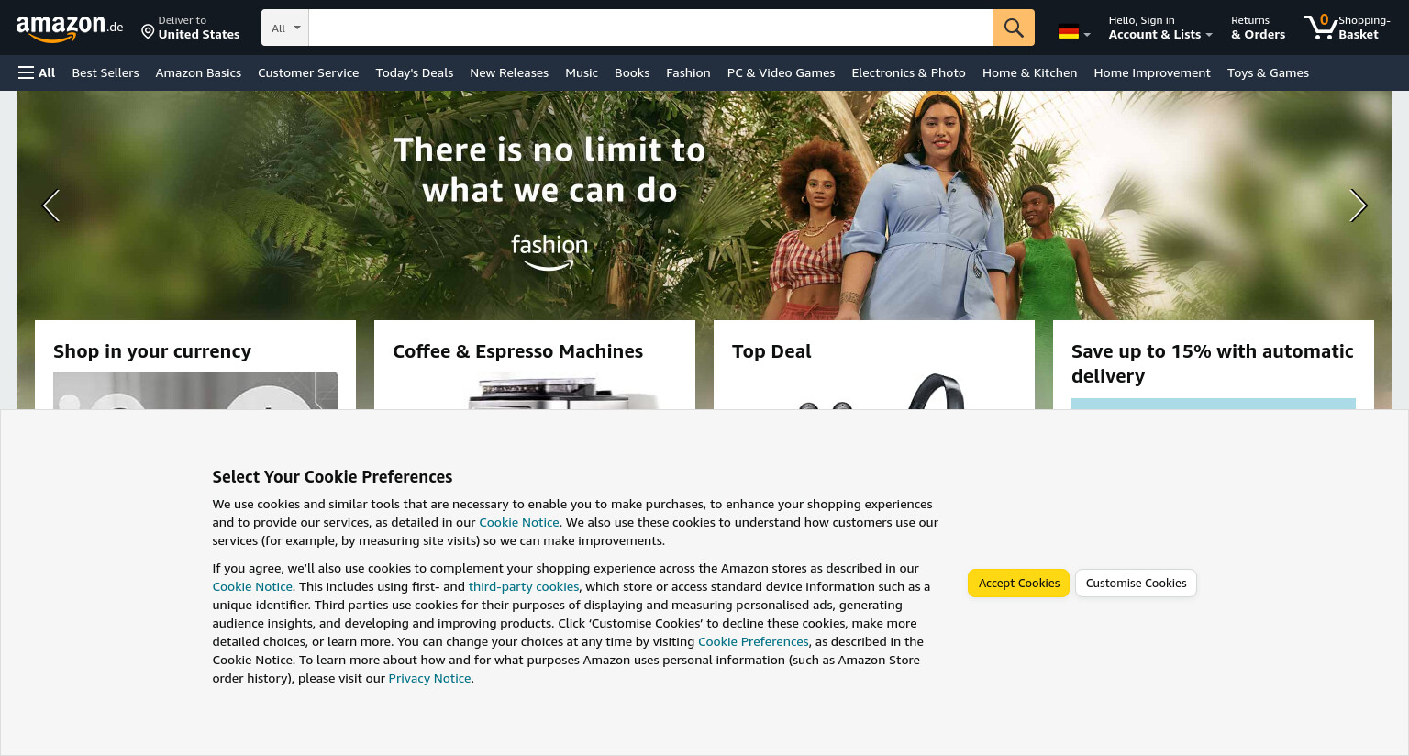Select Electronics & Photo menu item
The image size is (1409, 756).
pos(908,72)
